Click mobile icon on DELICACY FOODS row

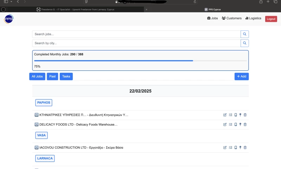tap(236, 124)
